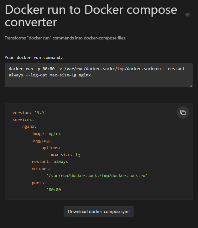Screen dimensions: 198x228
Task: Click the page title 'Docker run to Docker compose converter'
Action: point(91,16)
